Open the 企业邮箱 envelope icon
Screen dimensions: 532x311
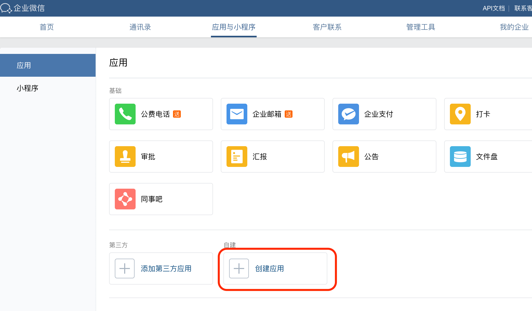coord(237,114)
